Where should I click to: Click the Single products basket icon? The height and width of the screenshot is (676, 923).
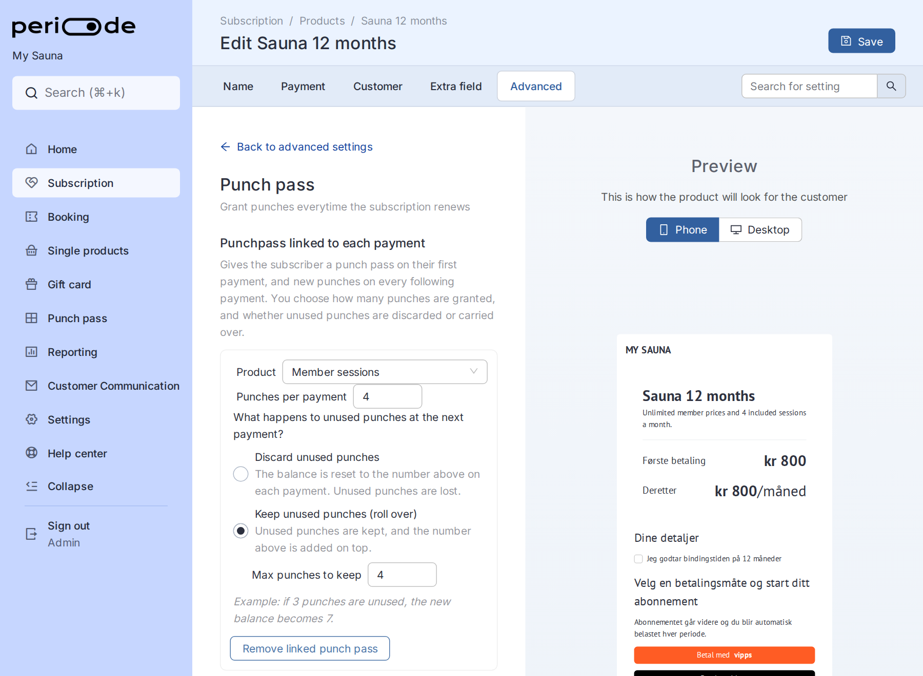pos(31,250)
